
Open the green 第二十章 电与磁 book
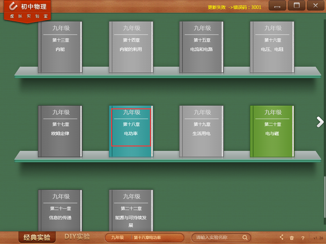coord(272,131)
